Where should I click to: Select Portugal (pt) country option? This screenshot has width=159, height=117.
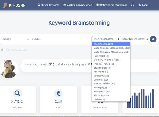(111, 87)
